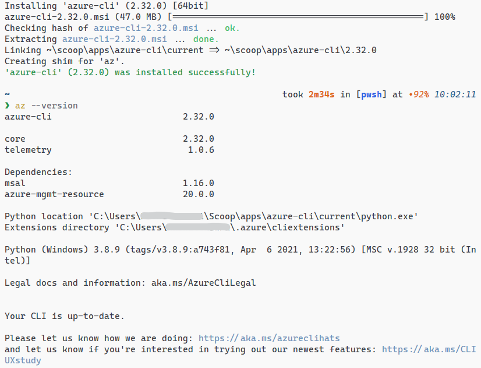The width and height of the screenshot is (481, 368).
Task: Click the tilde home directory indicator
Action: (x=7, y=94)
